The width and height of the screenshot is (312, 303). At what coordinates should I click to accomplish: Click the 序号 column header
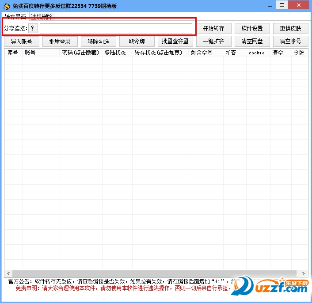14,53
